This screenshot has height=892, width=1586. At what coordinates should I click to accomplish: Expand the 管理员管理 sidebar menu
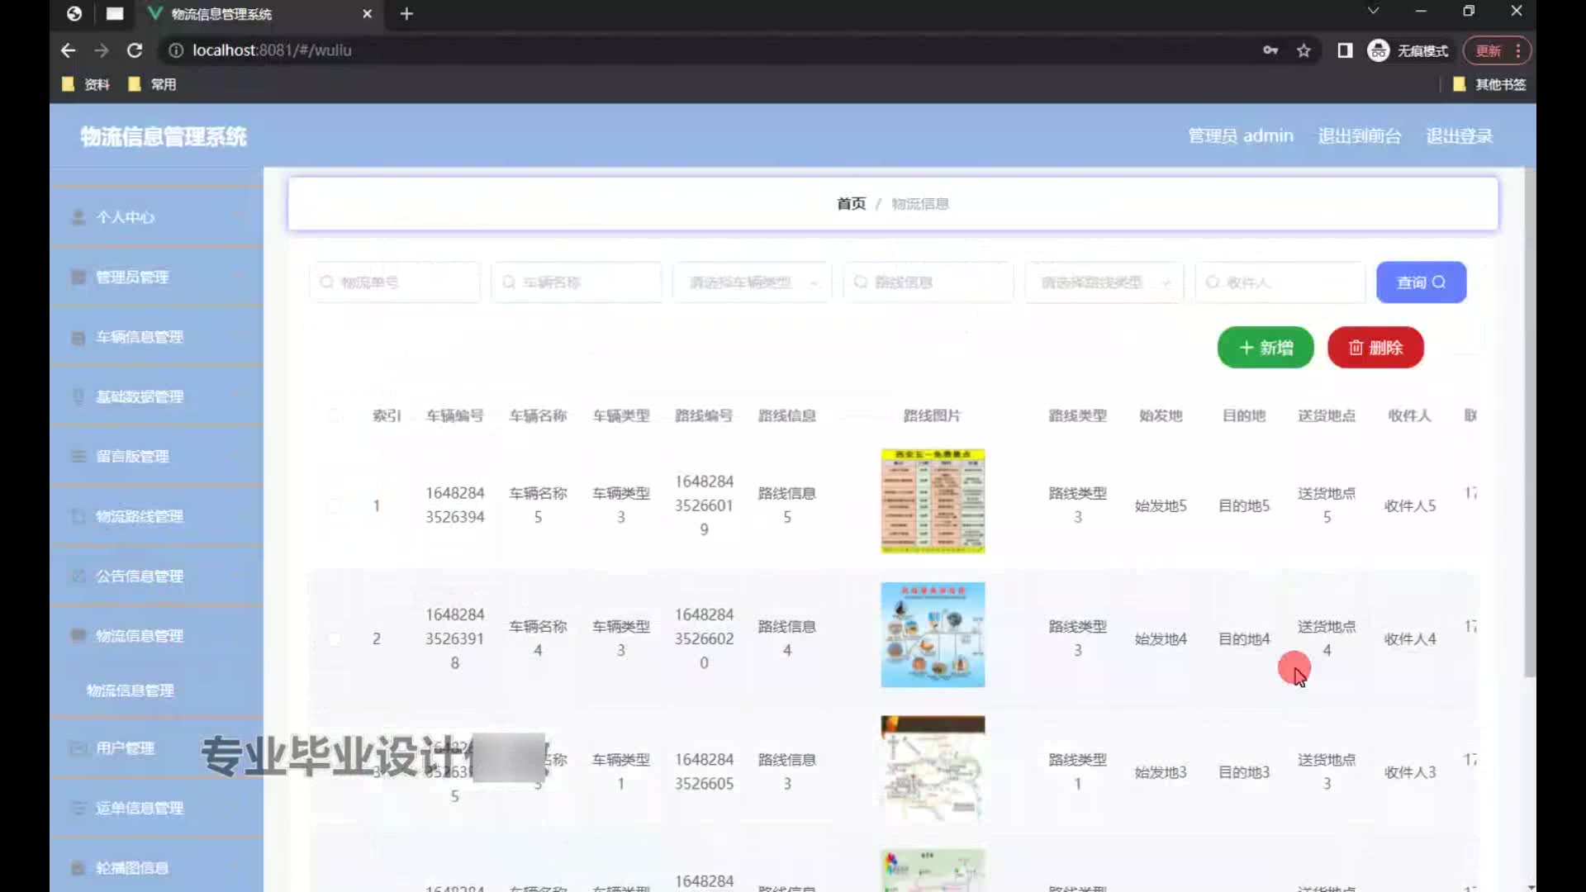[157, 277]
